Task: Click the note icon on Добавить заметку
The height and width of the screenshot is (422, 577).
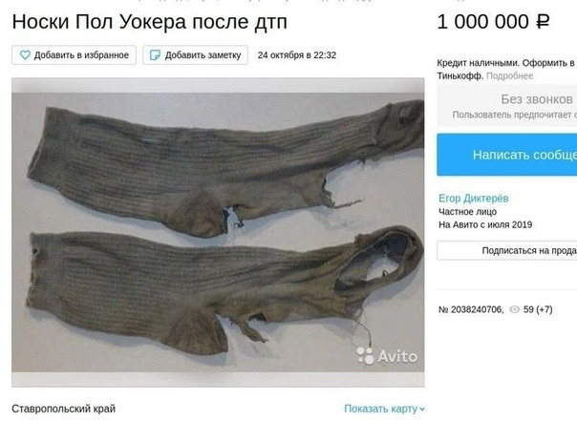Action: [x=155, y=55]
